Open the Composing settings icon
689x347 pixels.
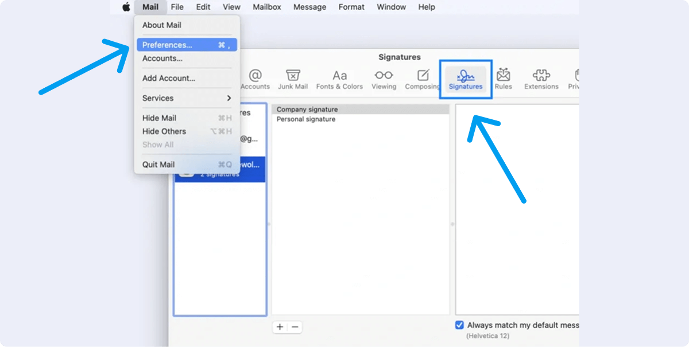pyautogui.click(x=423, y=77)
